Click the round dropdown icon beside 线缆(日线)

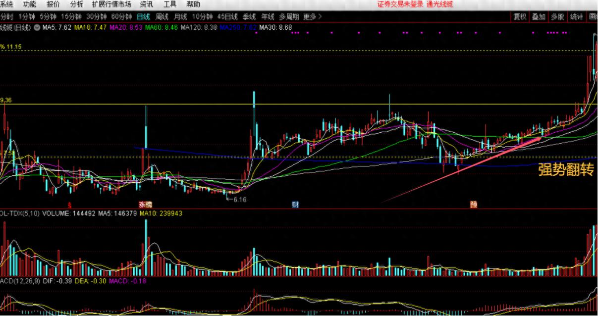37,27
